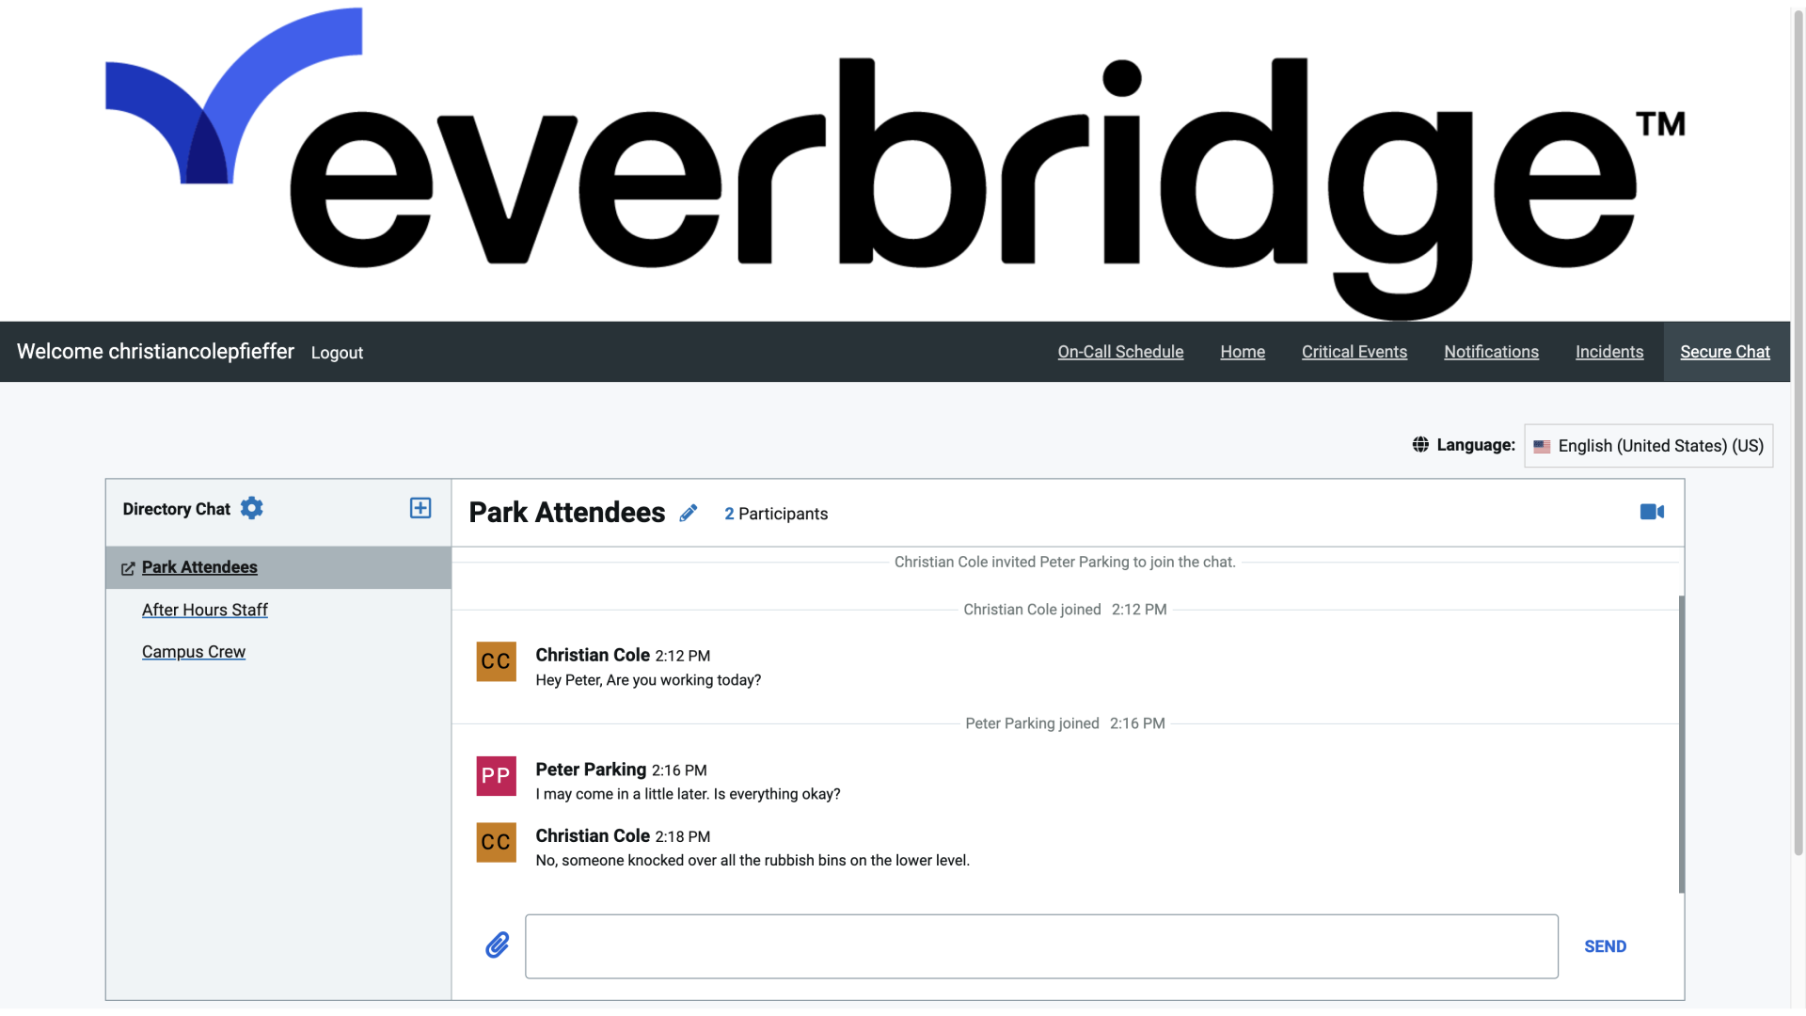The height and width of the screenshot is (1016, 1806).
Task: Click the Home navigation link
Action: click(1243, 351)
